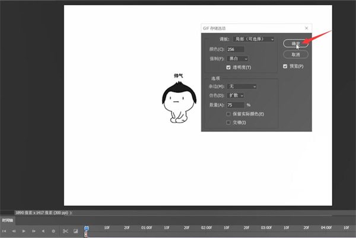Select the 时间轴 timeline panel tab
The width and height of the screenshot is (356, 238).
7,220
